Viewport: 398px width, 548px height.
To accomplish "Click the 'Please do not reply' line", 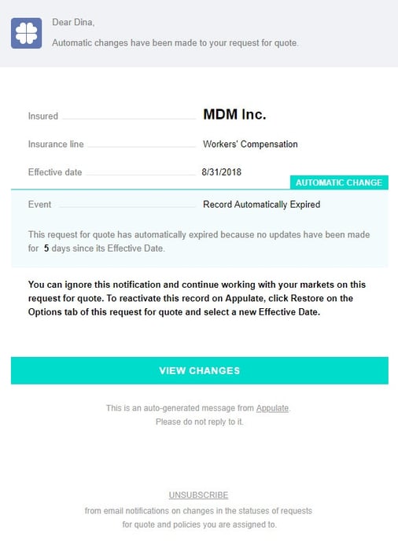I will point(199,422).
